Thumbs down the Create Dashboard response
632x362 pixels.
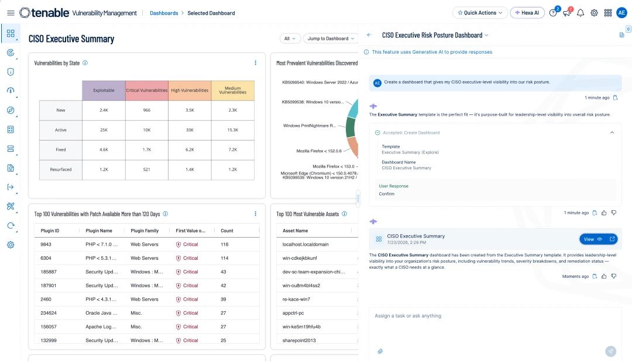click(x=613, y=213)
